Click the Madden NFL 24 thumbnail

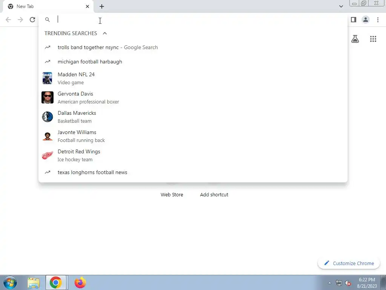[47, 78]
